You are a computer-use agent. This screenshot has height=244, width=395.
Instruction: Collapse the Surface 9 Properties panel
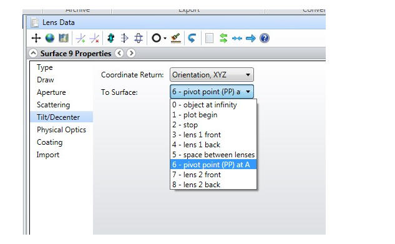pyautogui.click(x=33, y=54)
